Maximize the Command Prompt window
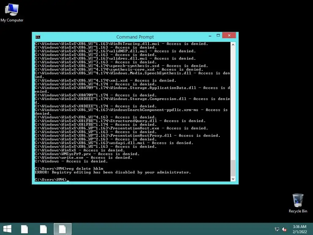This screenshot has width=313, height=235. [218, 35]
